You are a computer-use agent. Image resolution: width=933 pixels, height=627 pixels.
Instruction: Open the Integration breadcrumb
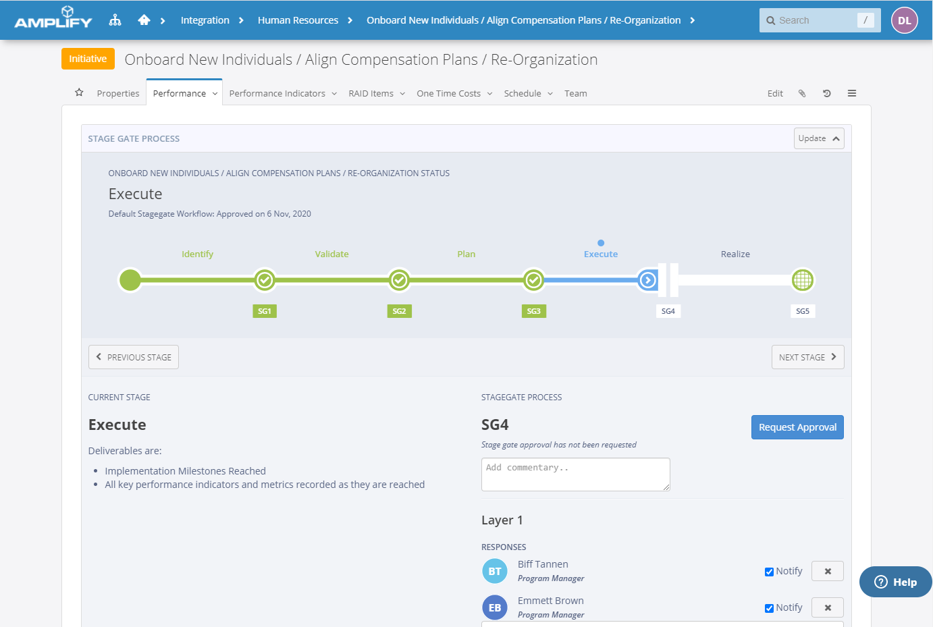(x=205, y=20)
